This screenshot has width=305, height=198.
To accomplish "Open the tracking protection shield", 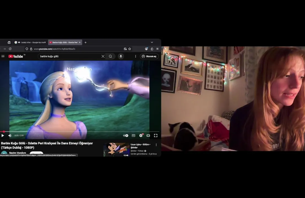I will 27,49.
